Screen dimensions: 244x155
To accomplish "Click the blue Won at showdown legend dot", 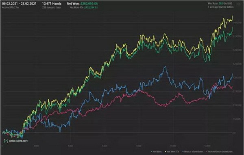I will pos(183,151).
